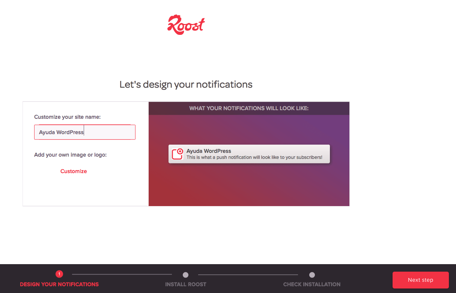The height and width of the screenshot is (293, 456).
Task: Select the second step circle above Install Roost
Action: click(x=185, y=275)
